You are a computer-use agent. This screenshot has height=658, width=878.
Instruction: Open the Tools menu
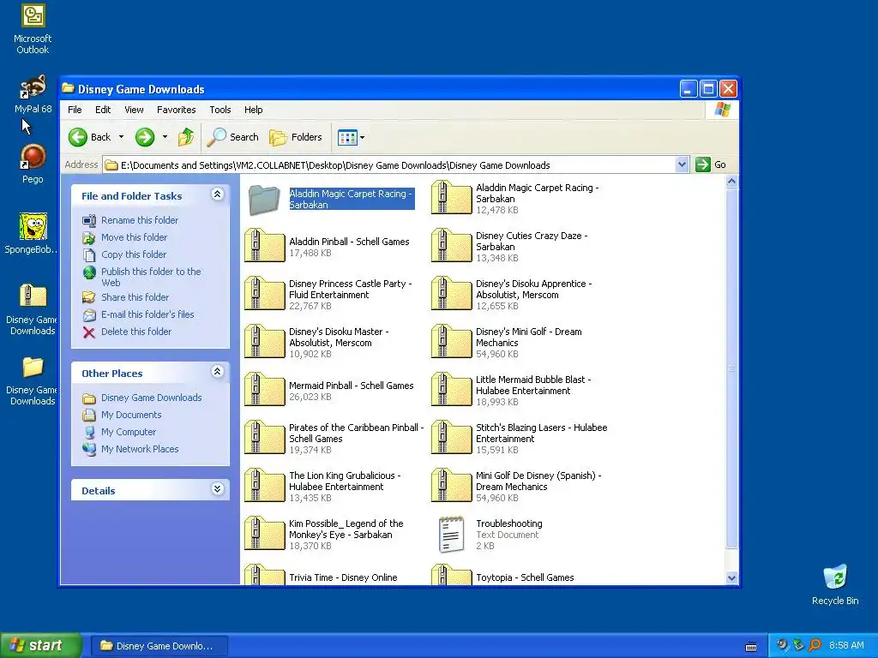point(220,110)
